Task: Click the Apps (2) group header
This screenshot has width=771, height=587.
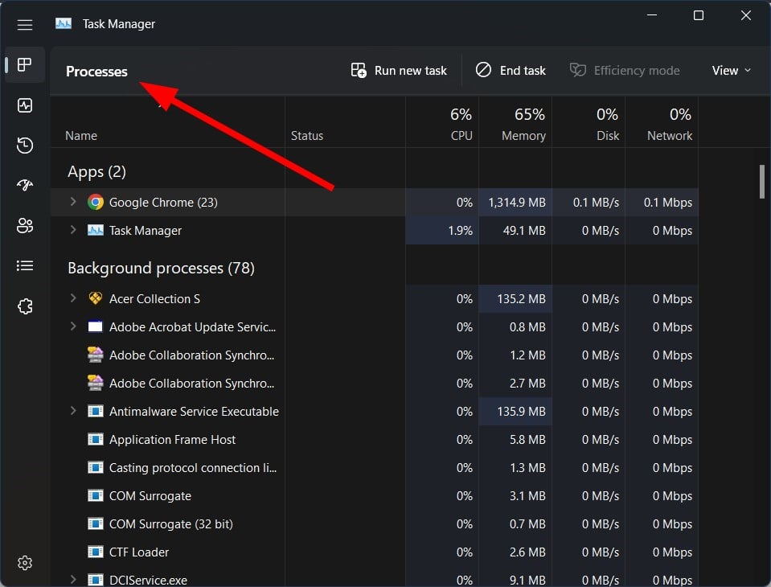Action: click(96, 171)
